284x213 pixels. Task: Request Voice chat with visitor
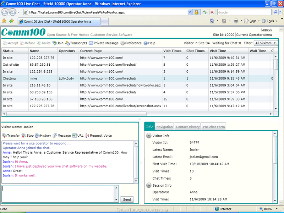pos(99,136)
